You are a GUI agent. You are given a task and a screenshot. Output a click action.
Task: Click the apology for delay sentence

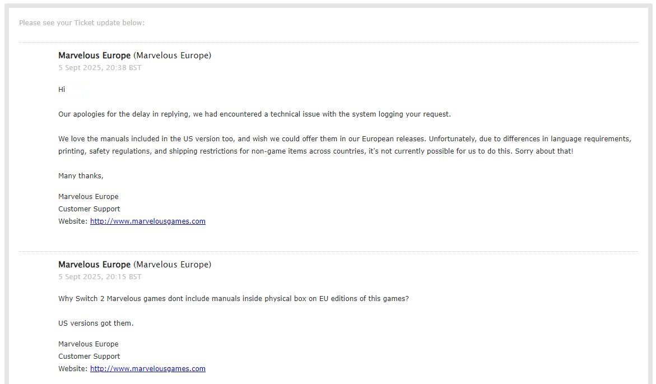pyautogui.click(x=254, y=114)
